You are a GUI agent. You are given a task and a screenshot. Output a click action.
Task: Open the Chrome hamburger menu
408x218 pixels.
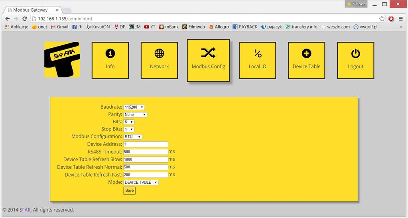click(x=401, y=19)
